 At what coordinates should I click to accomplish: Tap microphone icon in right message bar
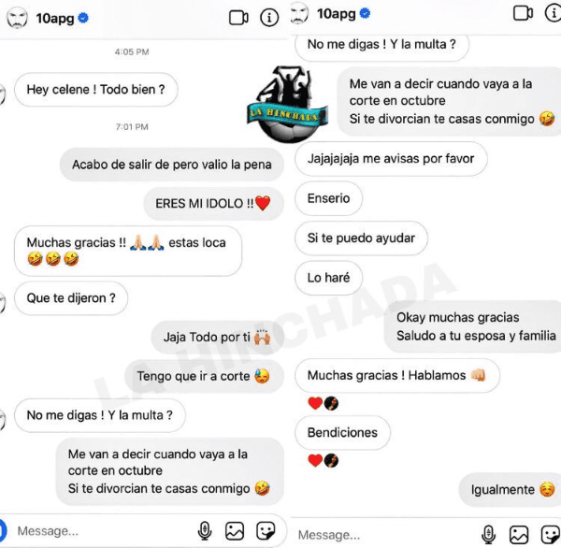(488, 535)
